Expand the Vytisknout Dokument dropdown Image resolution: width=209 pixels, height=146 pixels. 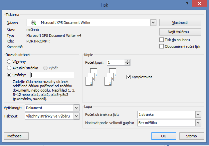click(x=76, y=108)
